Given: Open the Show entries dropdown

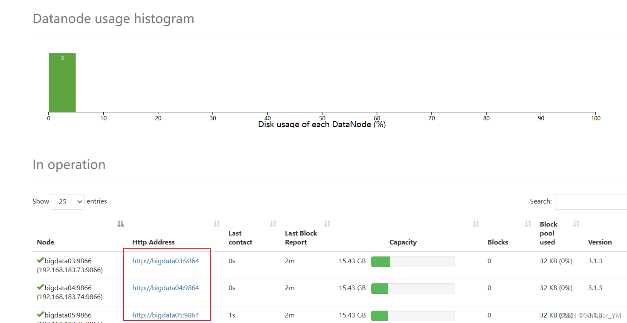Looking at the screenshot, I should pos(67,201).
